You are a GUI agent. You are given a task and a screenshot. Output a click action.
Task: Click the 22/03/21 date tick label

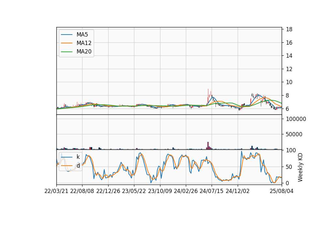pyautogui.click(x=56, y=191)
